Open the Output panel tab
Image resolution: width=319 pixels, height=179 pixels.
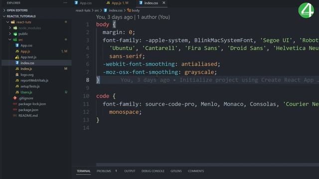130,171
